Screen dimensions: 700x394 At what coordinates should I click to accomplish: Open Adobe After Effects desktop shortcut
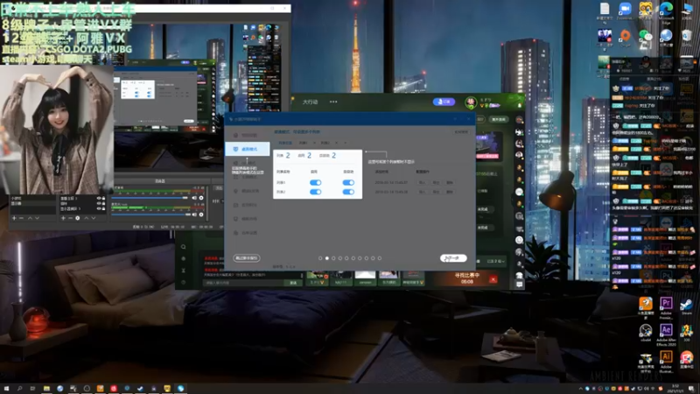[x=666, y=334]
